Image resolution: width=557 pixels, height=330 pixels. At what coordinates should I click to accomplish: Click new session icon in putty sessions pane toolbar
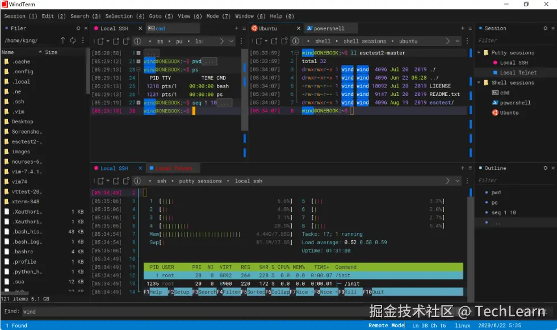[x=100, y=181]
